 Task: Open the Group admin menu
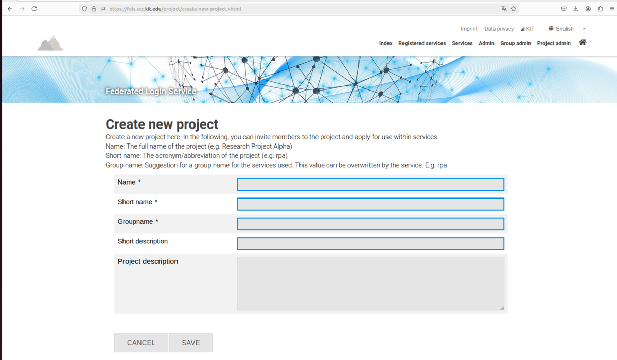pos(516,43)
